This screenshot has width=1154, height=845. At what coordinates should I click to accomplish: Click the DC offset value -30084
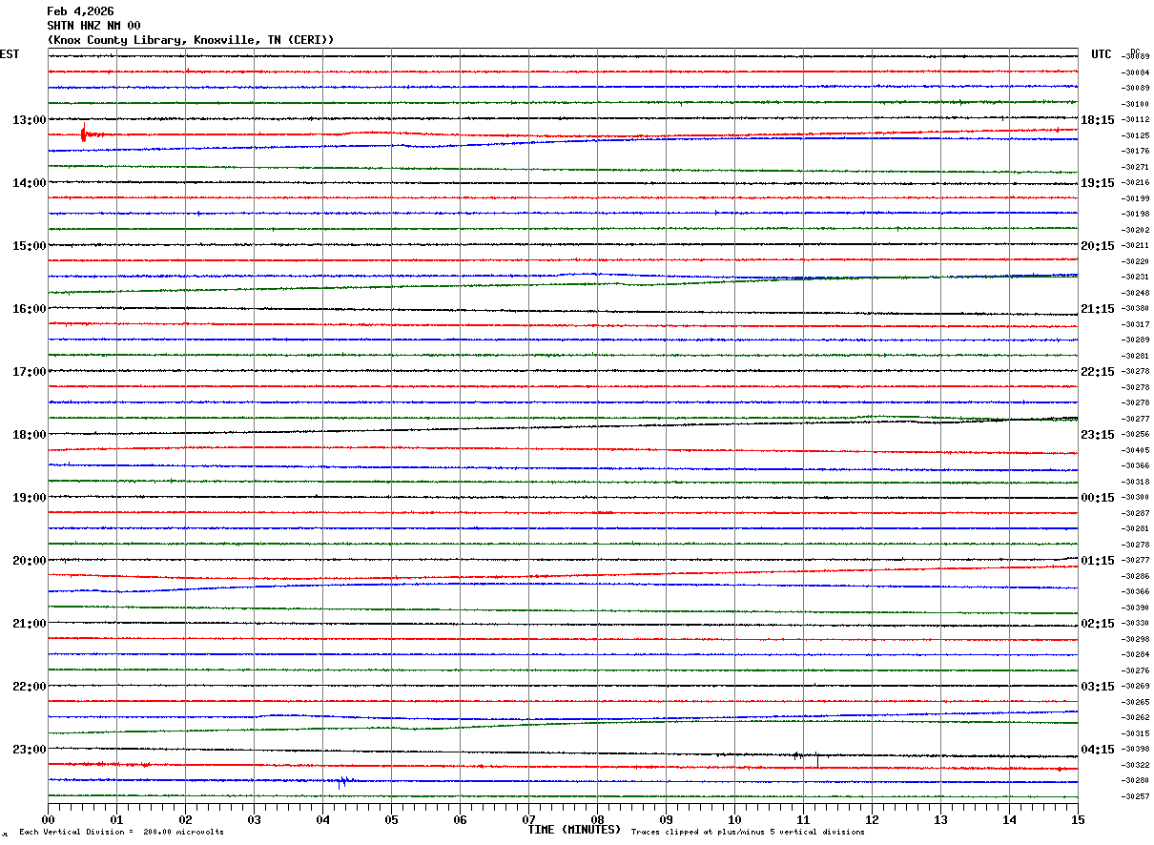[x=1136, y=72]
